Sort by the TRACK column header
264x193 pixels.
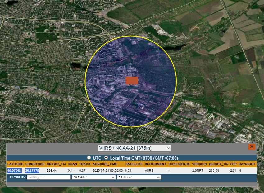click(85, 164)
